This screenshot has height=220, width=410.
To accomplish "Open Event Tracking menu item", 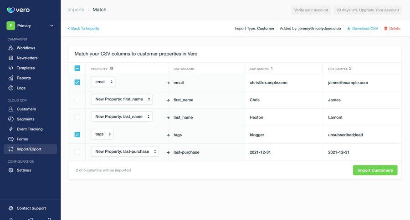I will (x=30, y=129).
